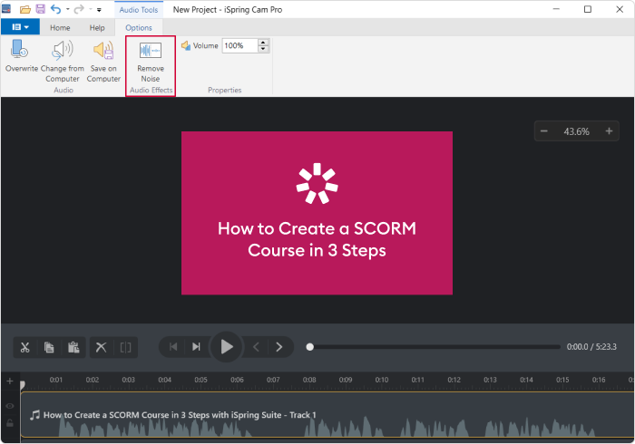Zoom out the canvas with minus
This screenshot has height=444, width=635.
click(544, 131)
